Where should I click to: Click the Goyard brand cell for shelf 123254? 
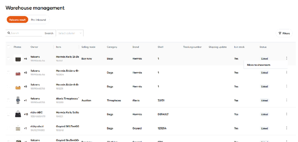click(137, 128)
